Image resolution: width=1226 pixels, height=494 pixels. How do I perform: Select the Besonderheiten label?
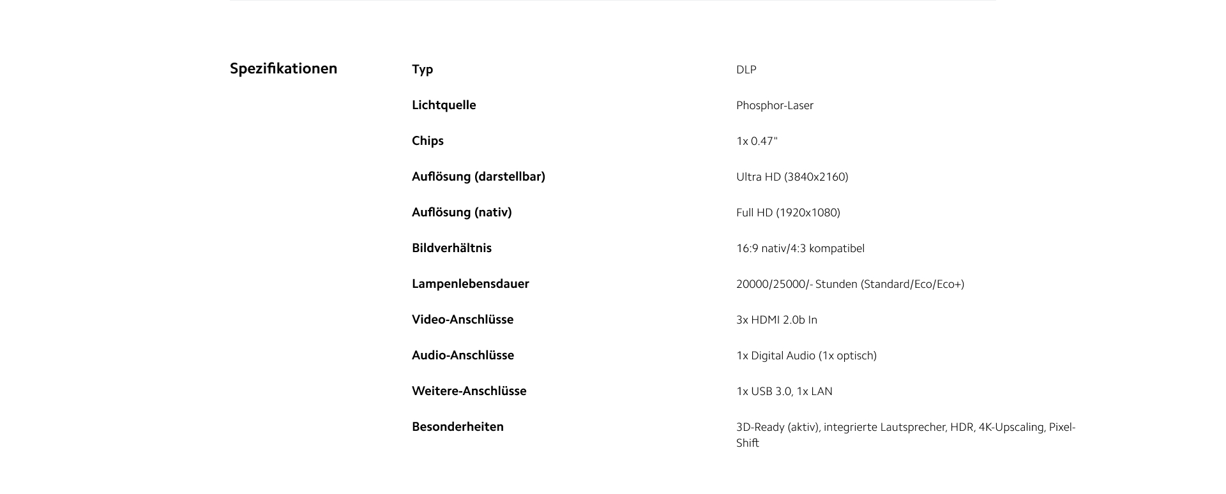(458, 427)
